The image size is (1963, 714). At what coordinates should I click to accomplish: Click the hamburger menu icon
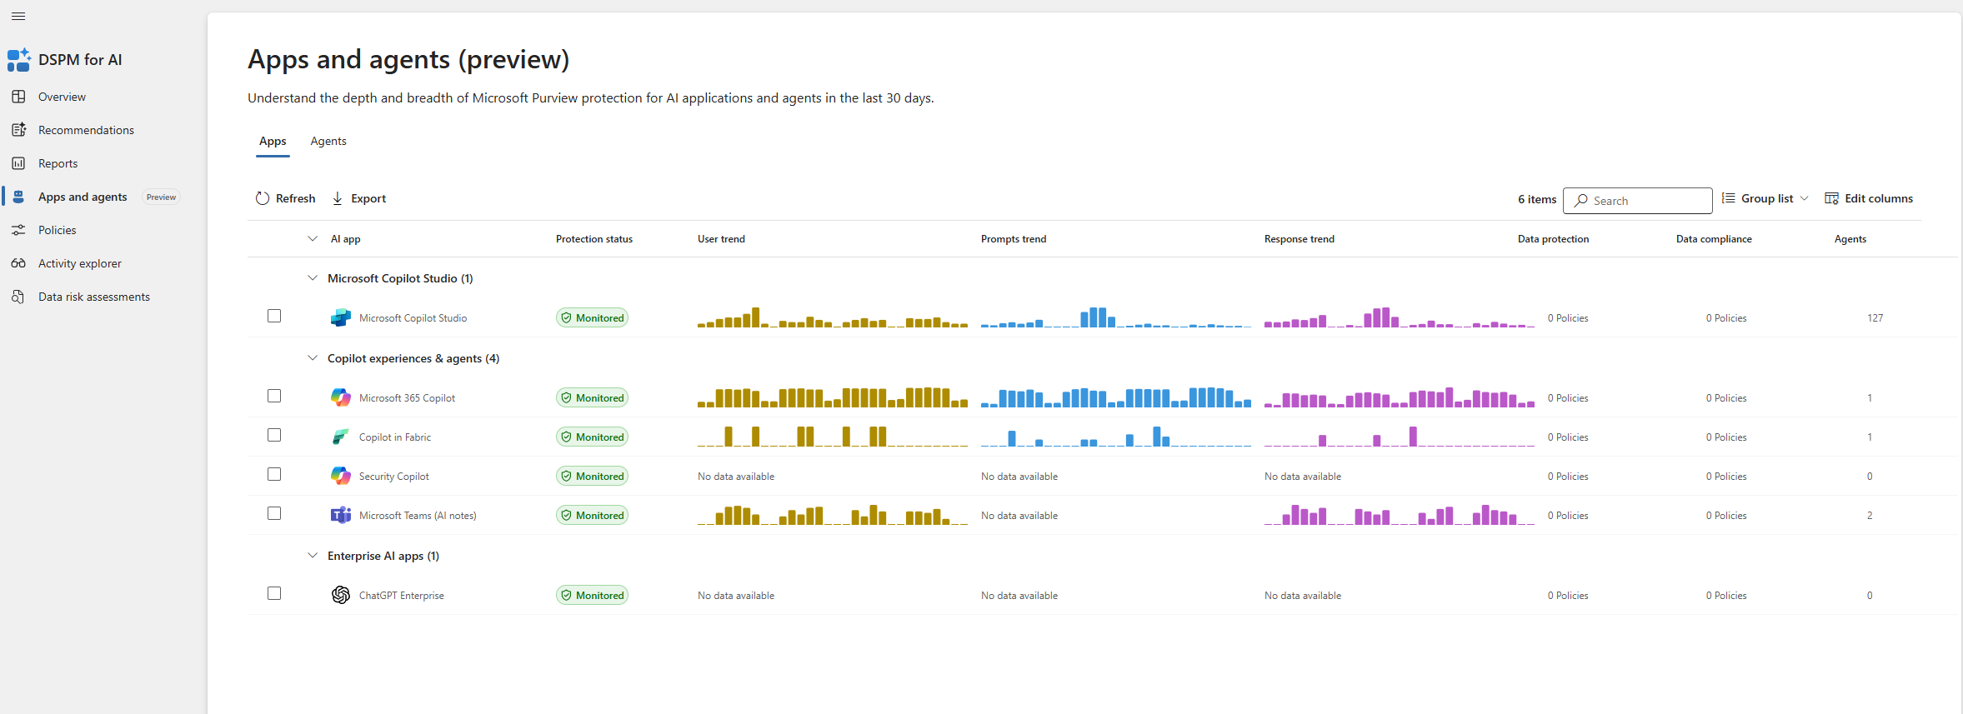click(x=18, y=17)
